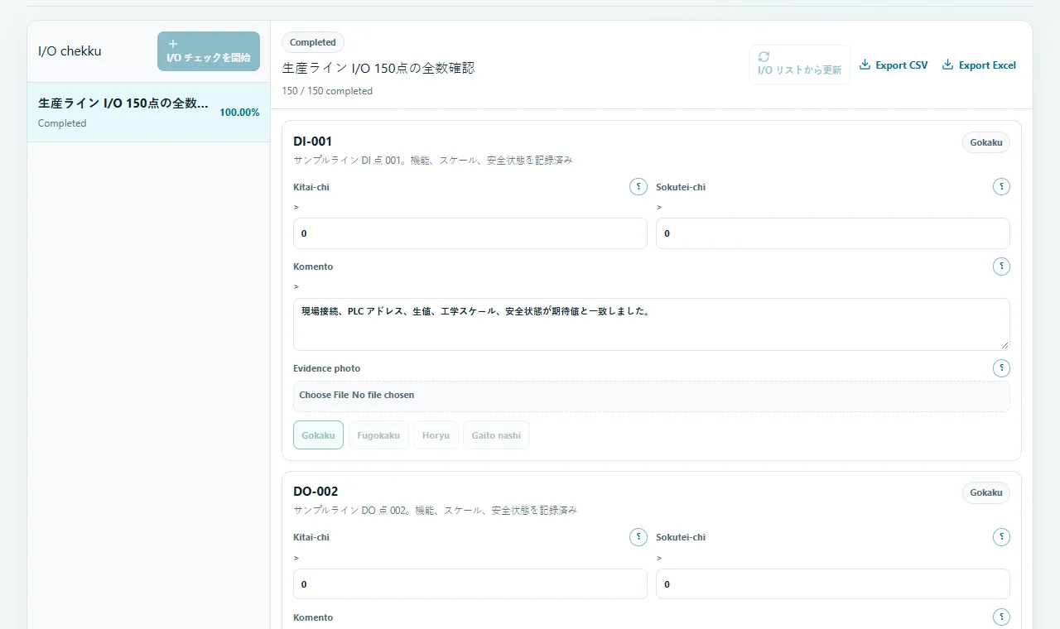The height and width of the screenshot is (629, 1060).
Task: Expand the arrow under DI-001 Komento label
Action: [x=296, y=286]
